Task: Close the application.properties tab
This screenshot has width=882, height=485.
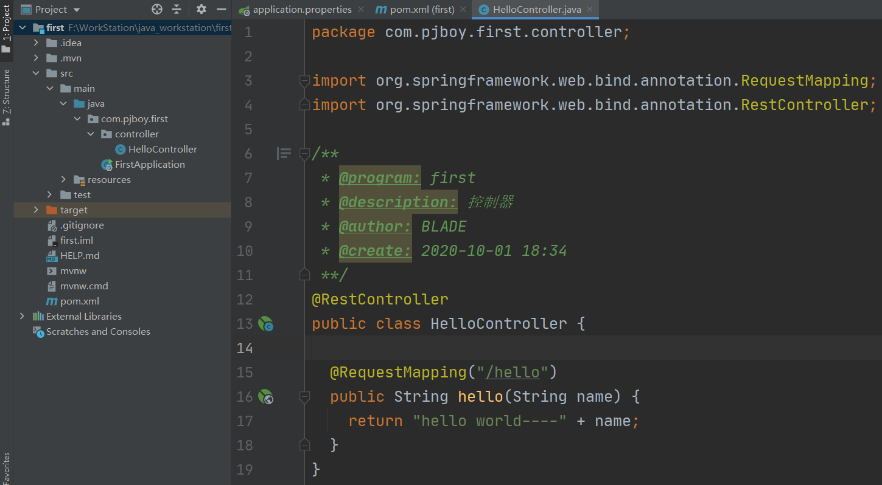Action: [362, 9]
